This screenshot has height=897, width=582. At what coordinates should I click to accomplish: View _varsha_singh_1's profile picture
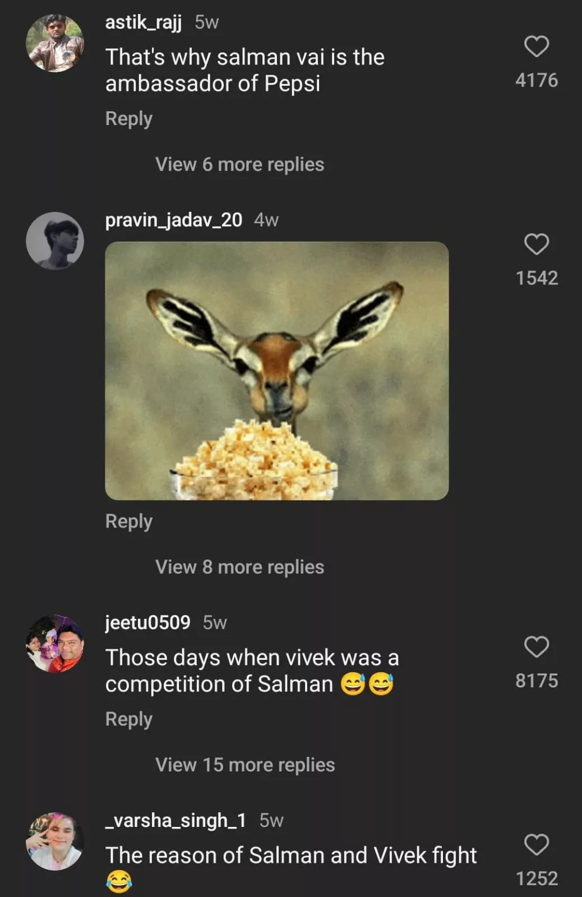(55, 841)
